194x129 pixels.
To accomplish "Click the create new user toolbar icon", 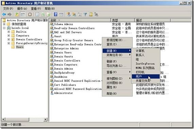I will [69, 14].
